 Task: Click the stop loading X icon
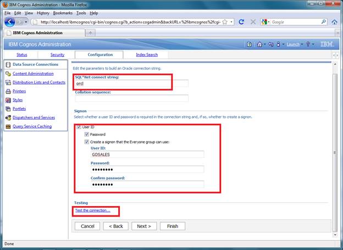click(253, 22)
